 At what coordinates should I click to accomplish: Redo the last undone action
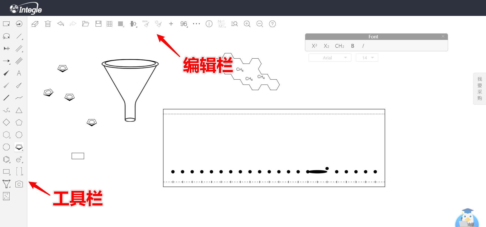click(73, 24)
